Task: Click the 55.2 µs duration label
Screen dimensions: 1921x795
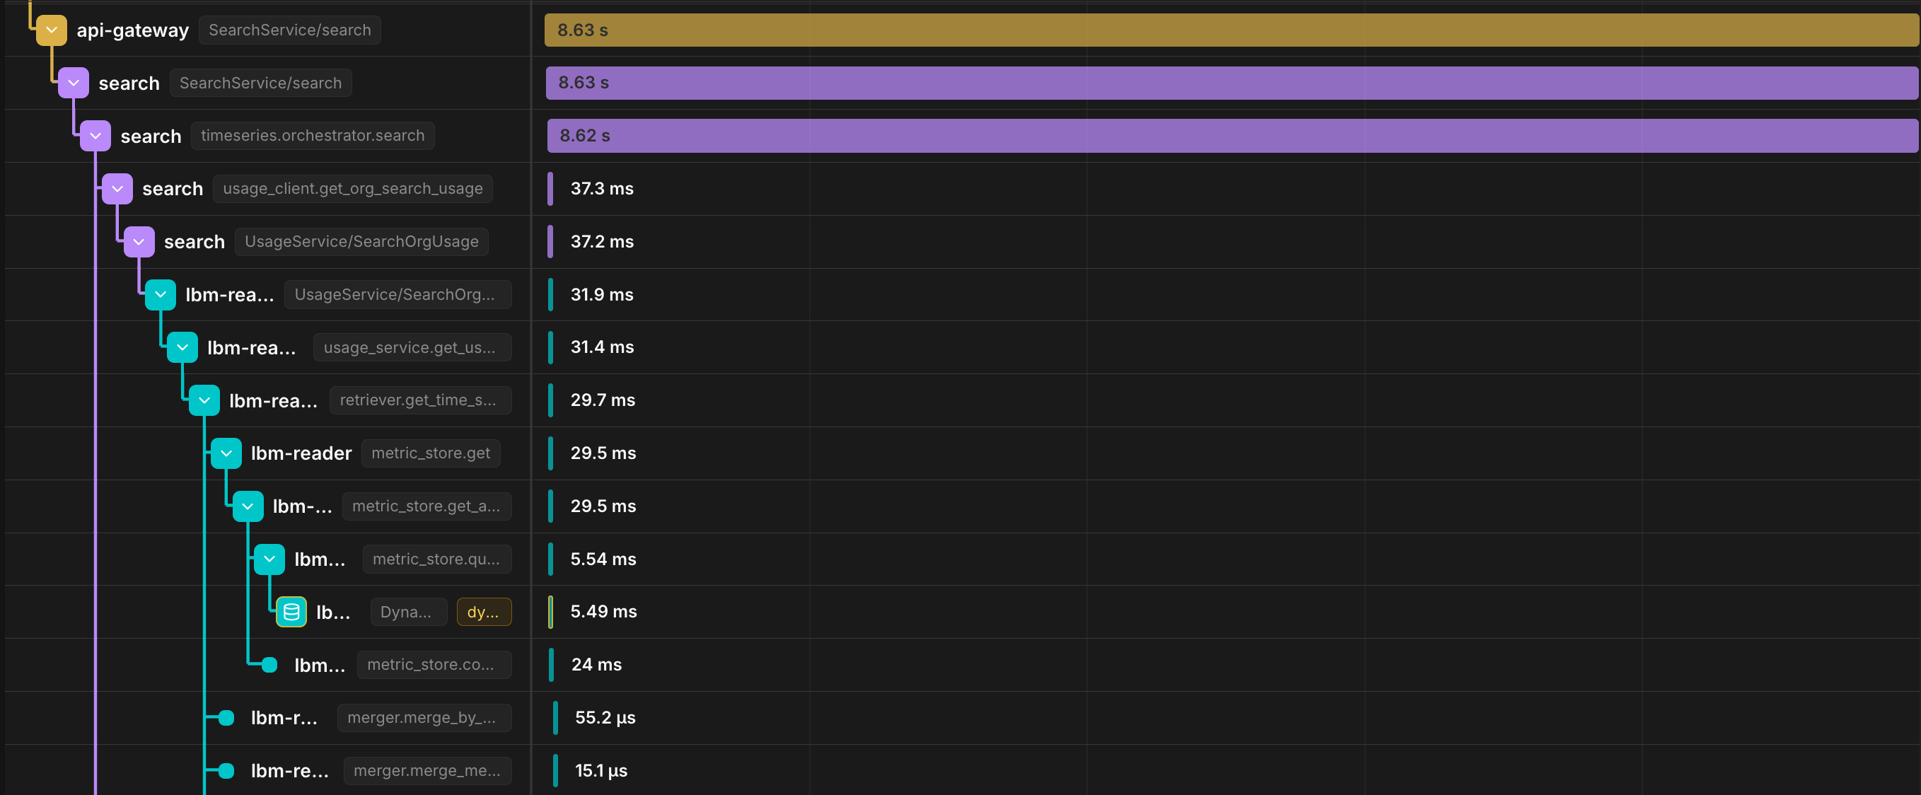Action: (605, 718)
